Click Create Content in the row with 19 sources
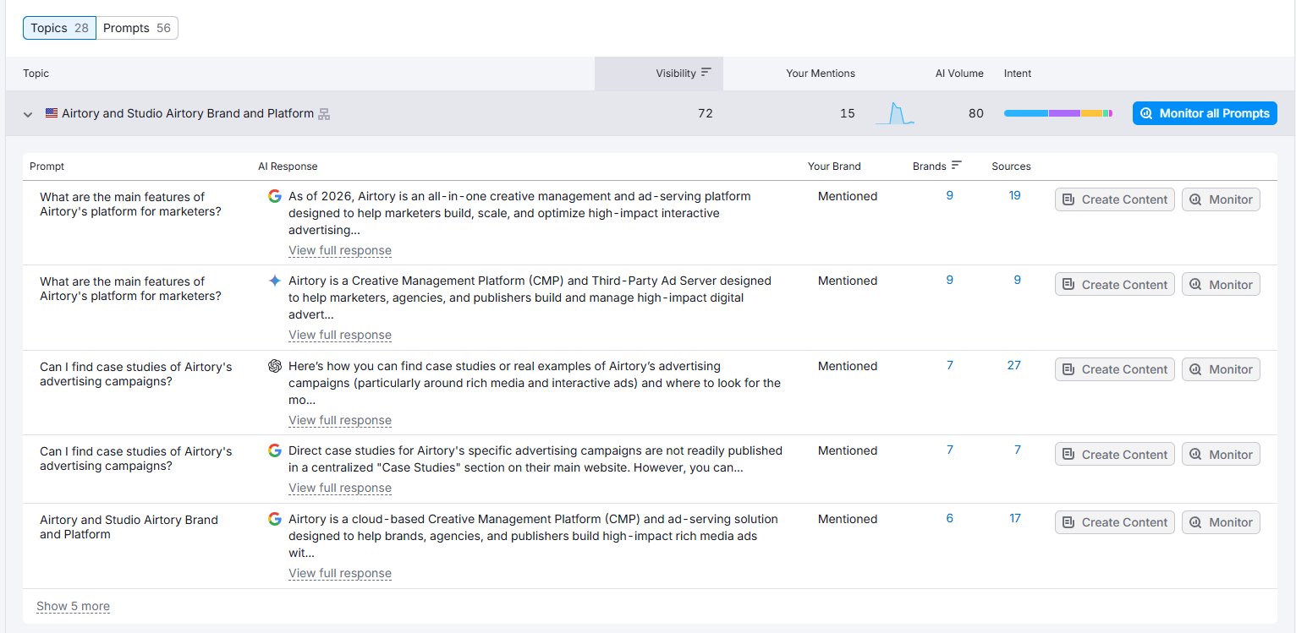Screen dimensions: 1296x633 pos(1115,199)
